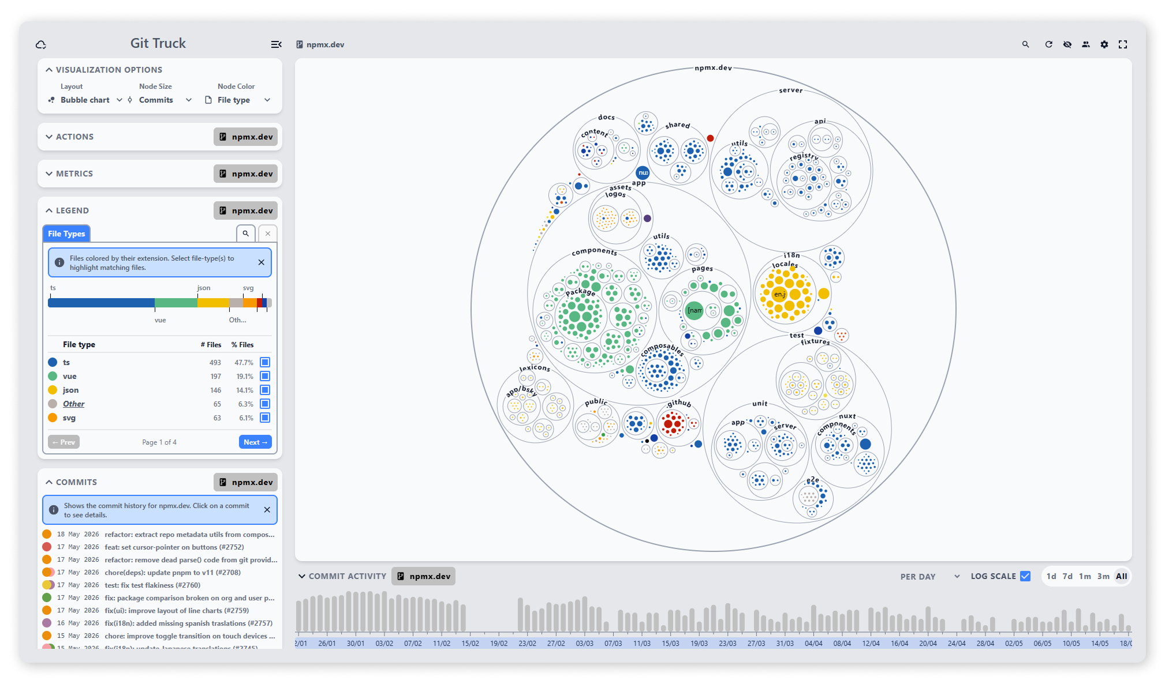Image resolution: width=1165 pixels, height=684 pixels.
Task: Search file types with the legend magnifier
Action: pyautogui.click(x=245, y=234)
